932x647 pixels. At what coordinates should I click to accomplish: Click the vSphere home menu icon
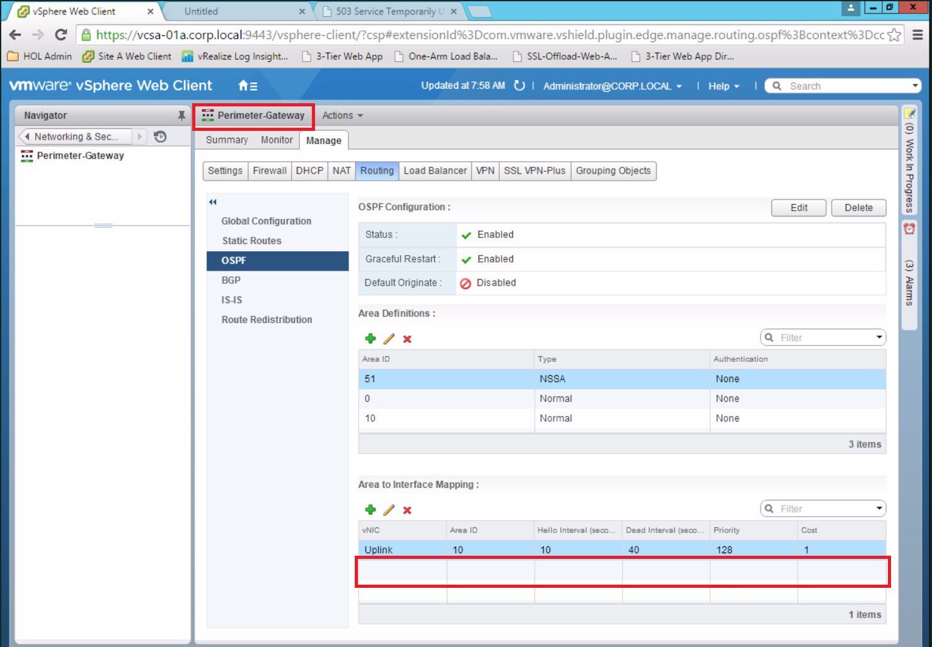tap(248, 86)
